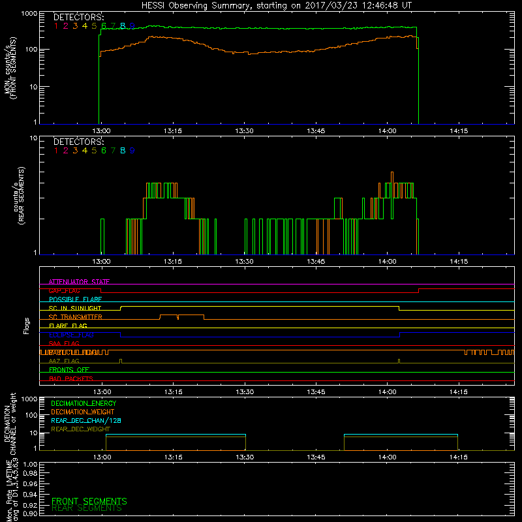The image size is (522, 522).
Task: Click the POSSIBLE_FLARE flag label
Action: point(75,299)
